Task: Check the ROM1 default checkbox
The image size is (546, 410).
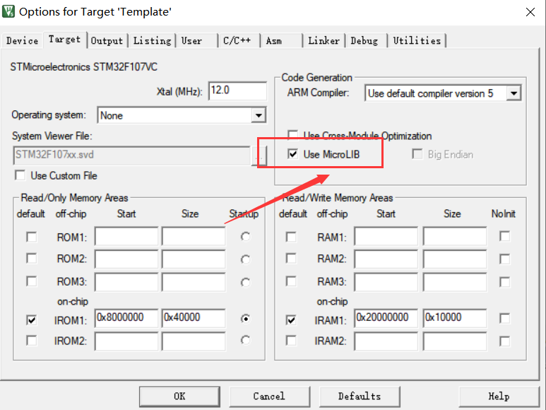Action: pos(31,238)
